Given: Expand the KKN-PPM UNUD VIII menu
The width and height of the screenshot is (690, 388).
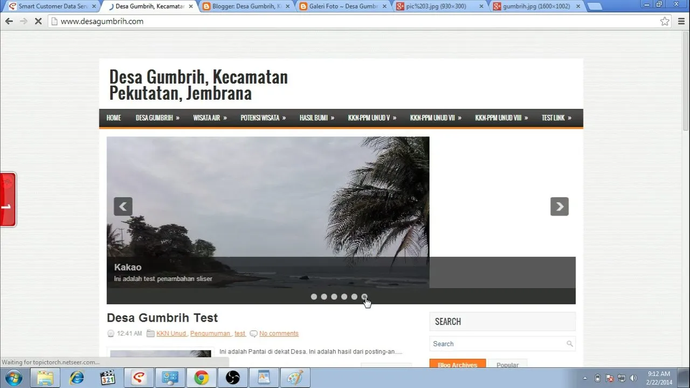Looking at the screenshot, I should click(501, 117).
